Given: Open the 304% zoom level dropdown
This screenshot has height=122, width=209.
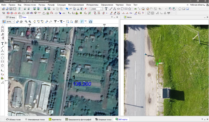Looking at the screenshot, I should (14, 21).
